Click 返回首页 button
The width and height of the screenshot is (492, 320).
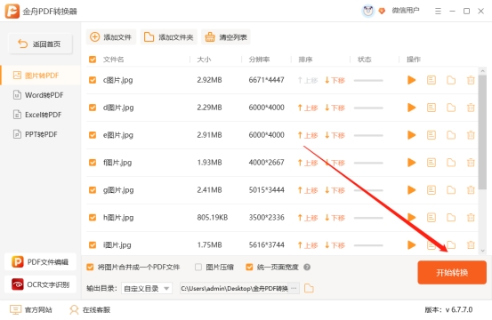click(40, 44)
